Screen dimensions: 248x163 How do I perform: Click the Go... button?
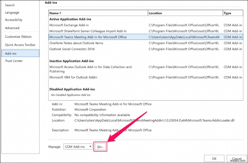point(100,147)
